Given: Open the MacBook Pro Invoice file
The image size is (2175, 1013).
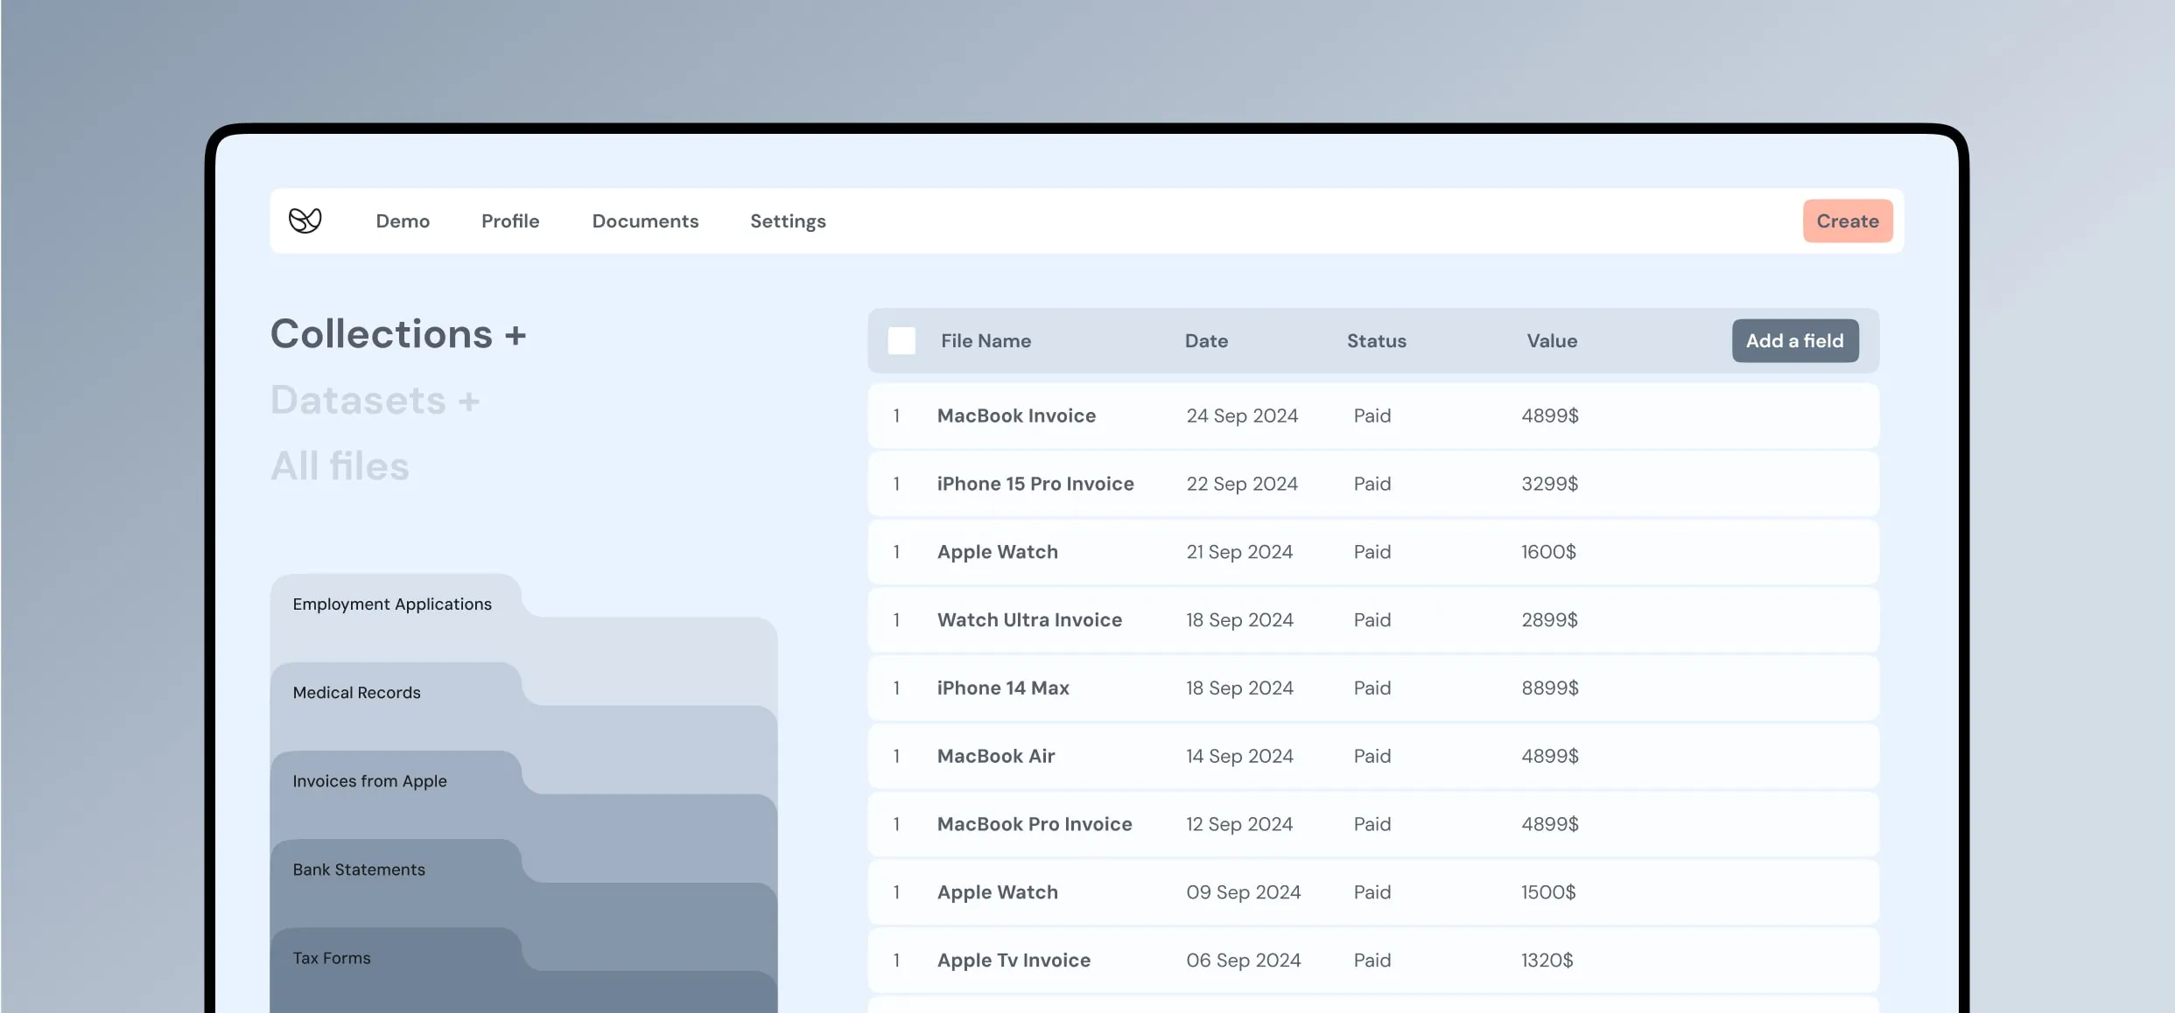Looking at the screenshot, I should (x=1035, y=824).
